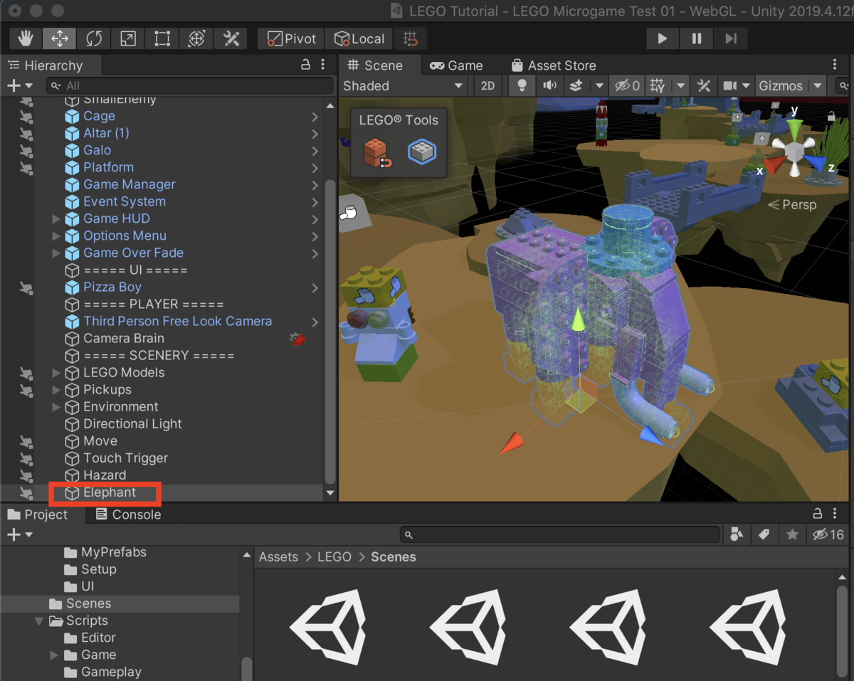
Task: Open Cage prefab via arrow
Action: [x=315, y=116]
